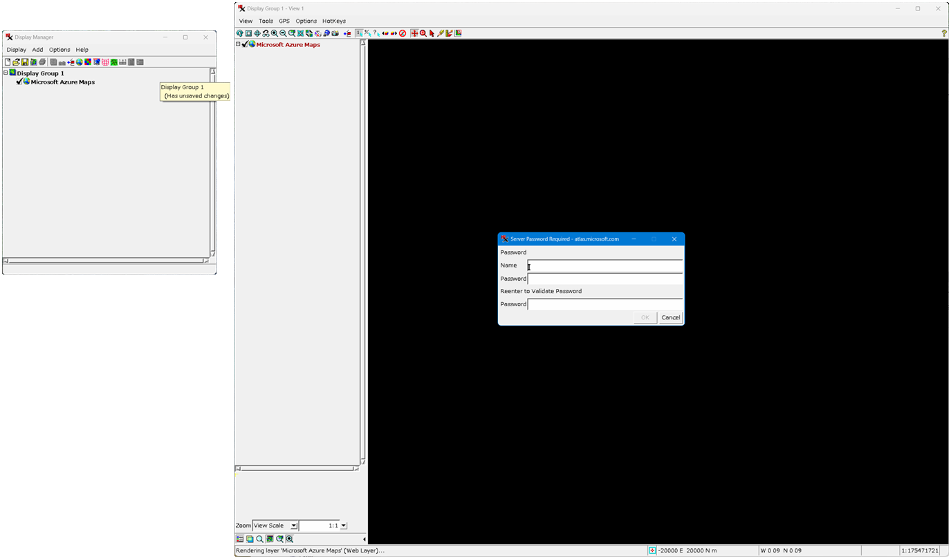This screenshot has width=951, height=558.
Task: Select Microsoft Azure Maps layer in Display Manager
Action: (x=62, y=82)
